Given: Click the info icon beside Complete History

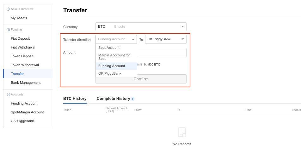Looking at the screenshot, I should [x=133, y=99].
